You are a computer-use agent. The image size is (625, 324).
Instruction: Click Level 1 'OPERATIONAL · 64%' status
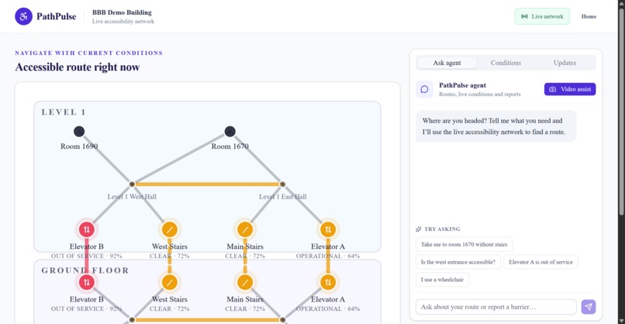(328, 256)
